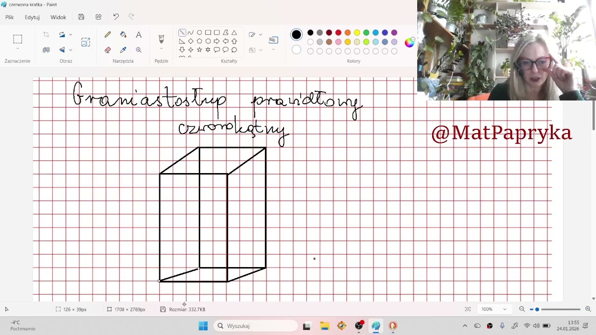
Task: Click the Brushes tool icon
Action: (161, 38)
